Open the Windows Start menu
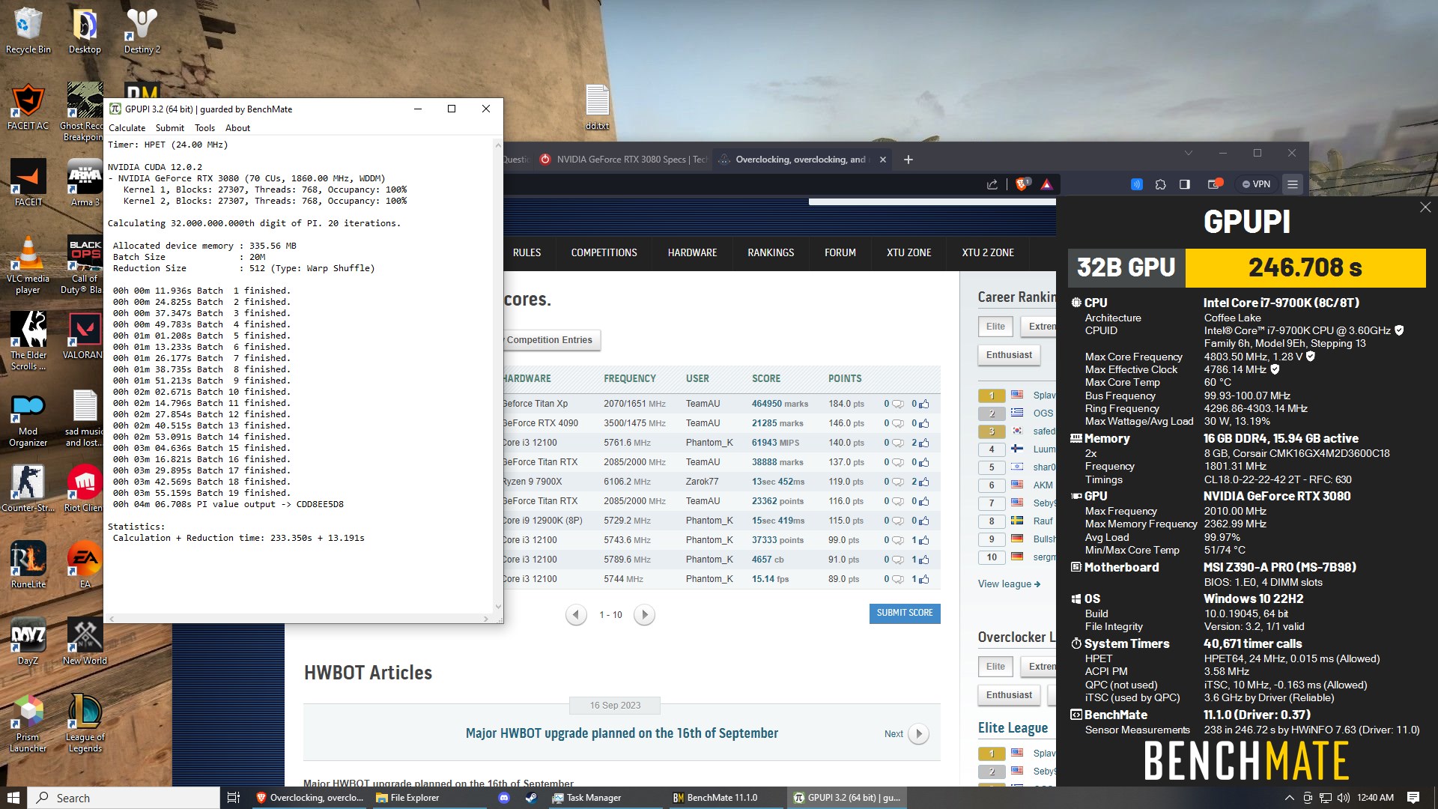Image resolution: width=1438 pixels, height=809 pixels. 13,798
